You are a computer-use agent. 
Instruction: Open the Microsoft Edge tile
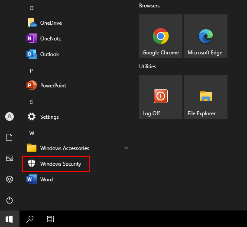click(x=206, y=36)
